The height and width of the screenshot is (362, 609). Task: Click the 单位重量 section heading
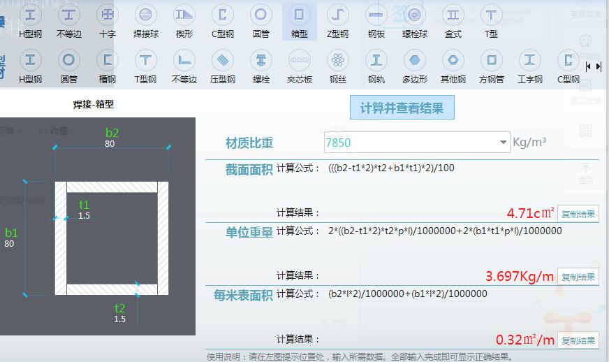(x=249, y=232)
